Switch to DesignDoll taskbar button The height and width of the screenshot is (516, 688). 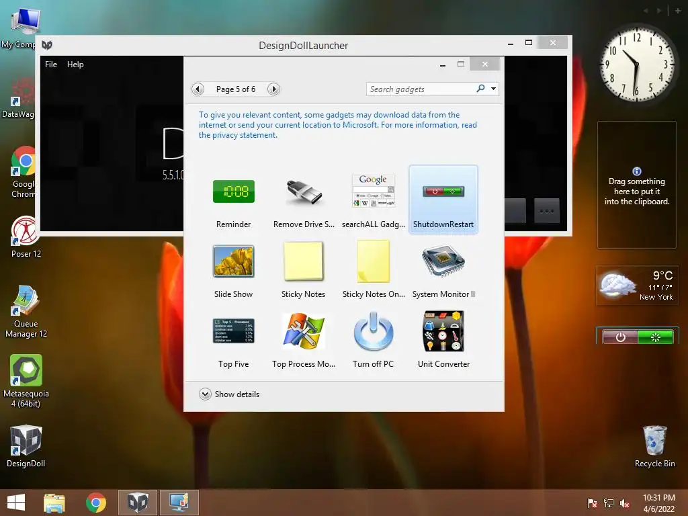point(138,503)
